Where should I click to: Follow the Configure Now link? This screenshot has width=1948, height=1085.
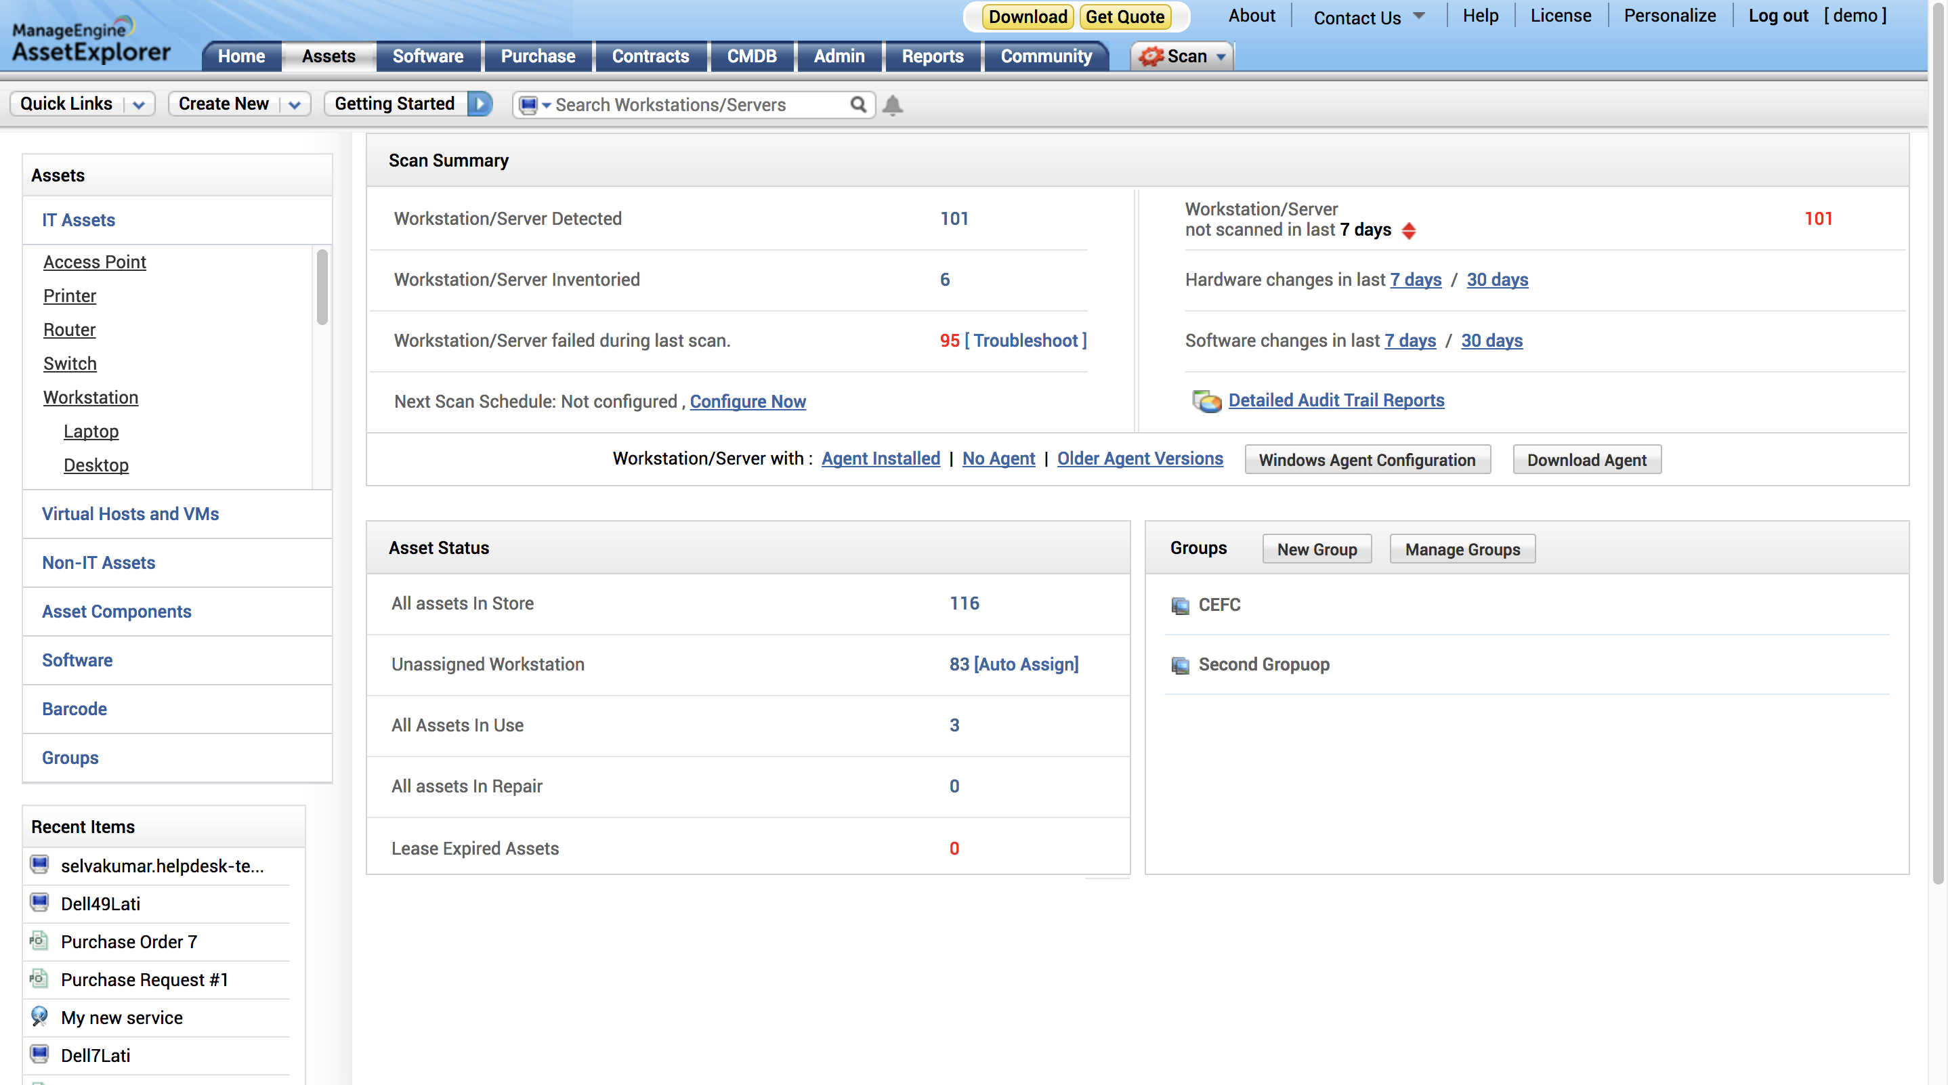[x=747, y=402]
